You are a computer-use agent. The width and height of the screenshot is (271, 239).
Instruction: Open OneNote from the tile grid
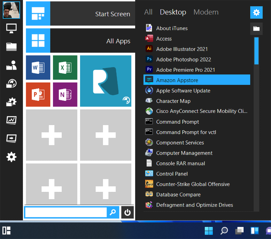tap(65, 95)
